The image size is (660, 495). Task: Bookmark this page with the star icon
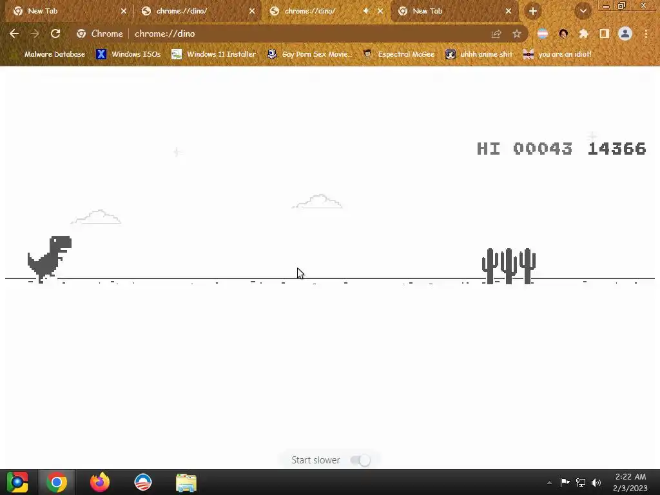517,34
